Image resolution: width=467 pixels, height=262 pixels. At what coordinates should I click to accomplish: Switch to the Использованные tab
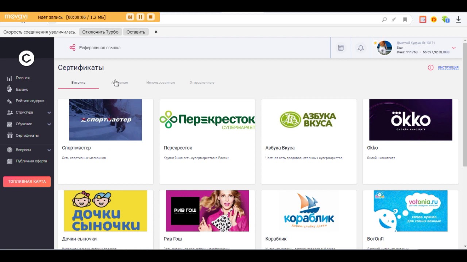tap(161, 83)
